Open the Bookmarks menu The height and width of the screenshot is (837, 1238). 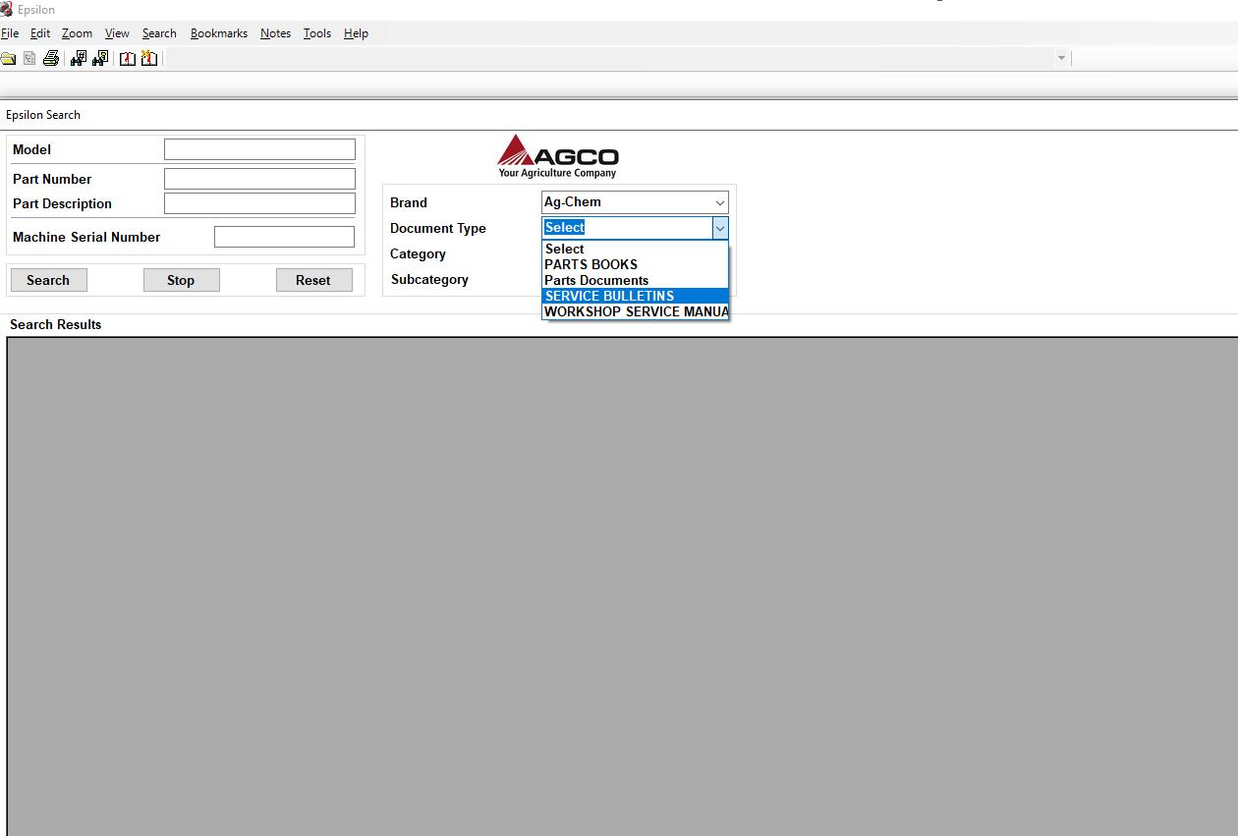(x=219, y=33)
